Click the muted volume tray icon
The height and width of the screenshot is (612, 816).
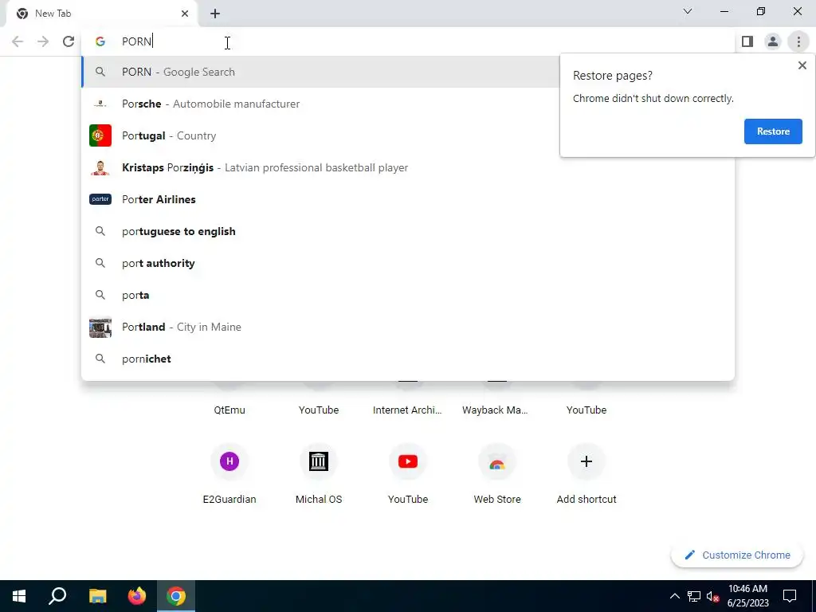click(713, 596)
